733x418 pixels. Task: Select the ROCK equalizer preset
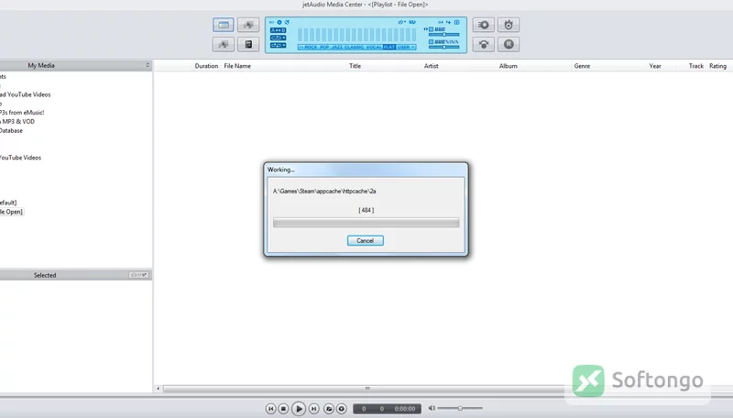[x=311, y=48]
